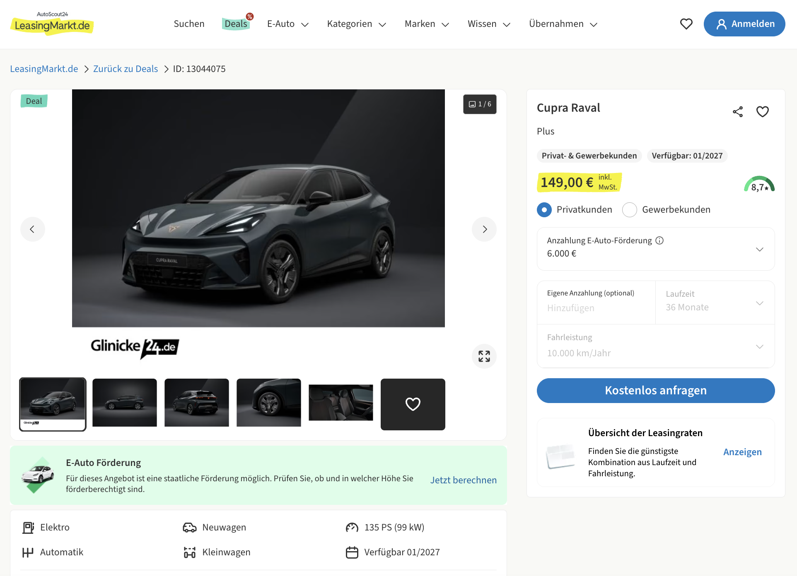Expand the Kategorien navigation menu
Viewport: 797px width, 576px height.
click(357, 24)
